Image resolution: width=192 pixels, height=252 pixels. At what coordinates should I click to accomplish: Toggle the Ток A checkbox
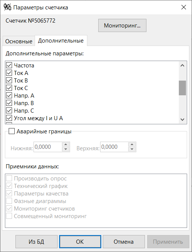point(9,73)
